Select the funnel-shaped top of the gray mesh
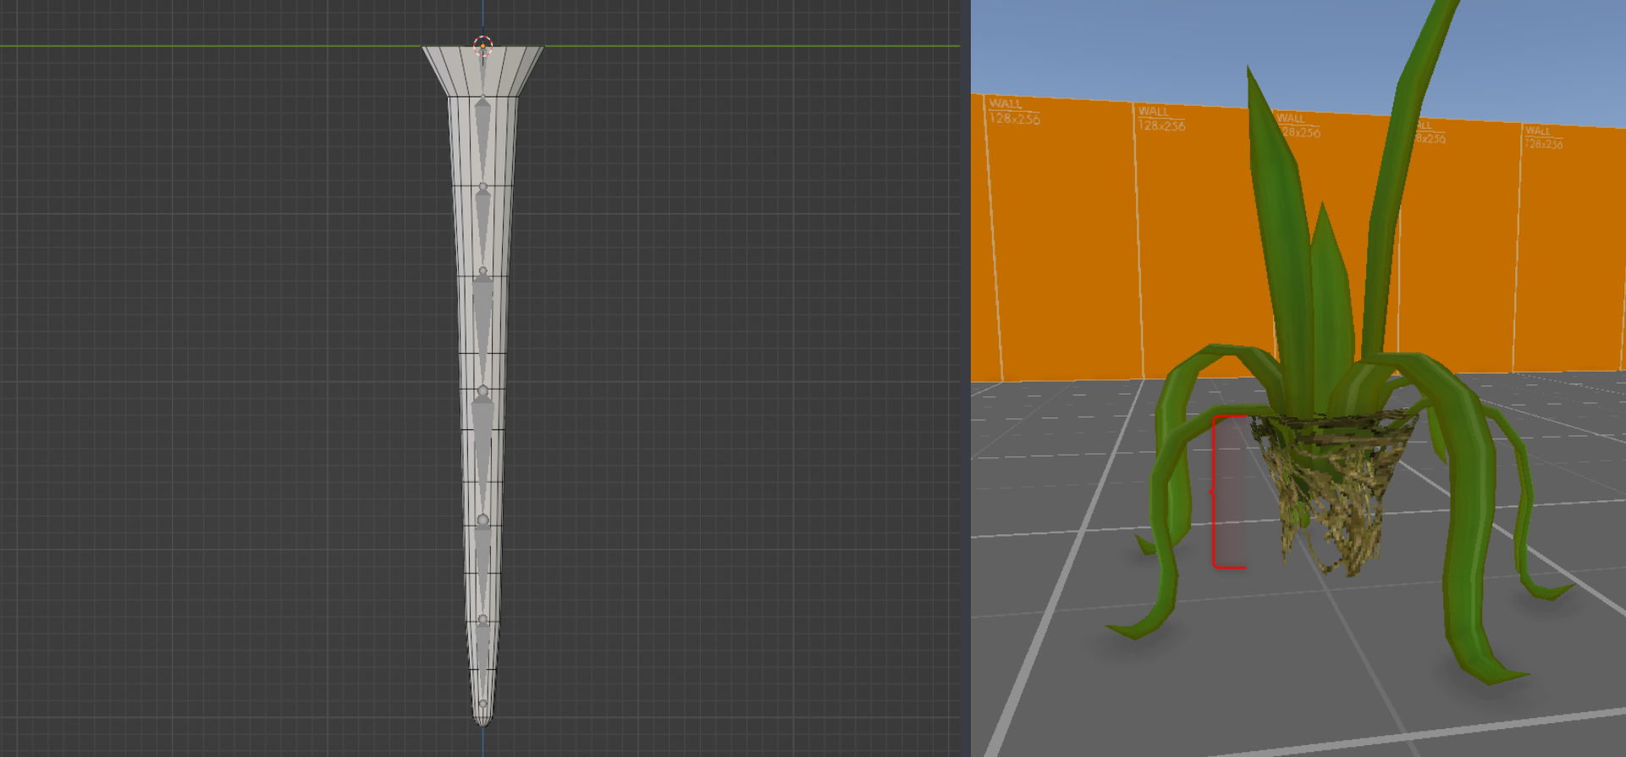This screenshot has width=1626, height=757. pyautogui.click(x=482, y=70)
